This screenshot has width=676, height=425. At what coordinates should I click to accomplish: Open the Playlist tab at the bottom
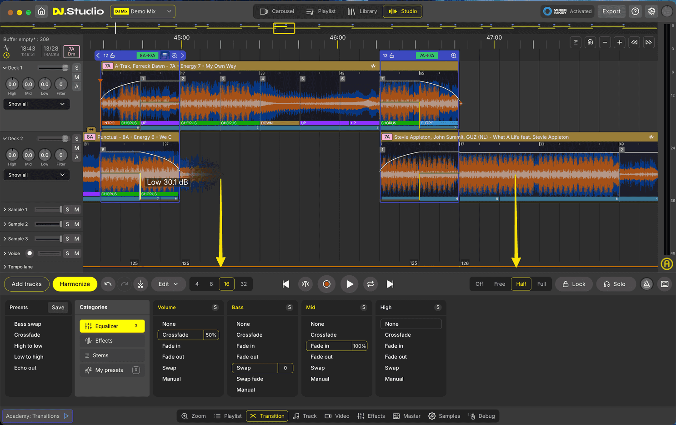pyautogui.click(x=228, y=415)
